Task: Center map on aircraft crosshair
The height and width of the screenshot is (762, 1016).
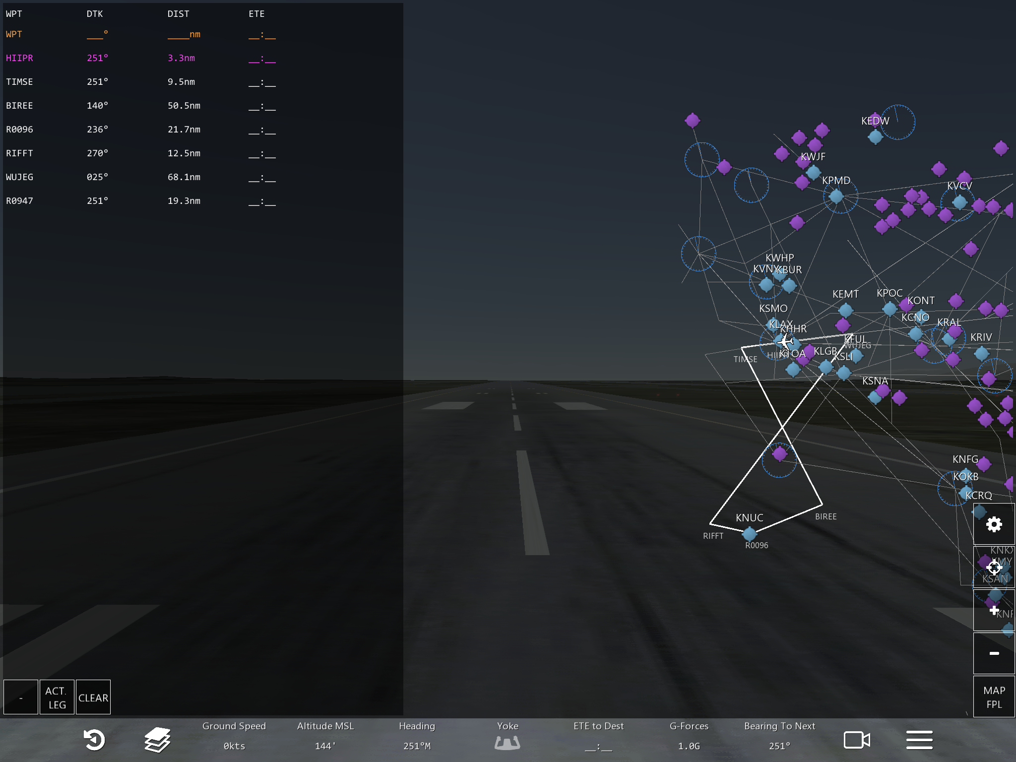Action: pyautogui.click(x=994, y=567)
